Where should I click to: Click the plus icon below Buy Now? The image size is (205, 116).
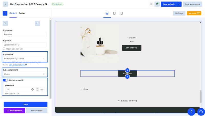pyautogui.click(x=127, y=77)
